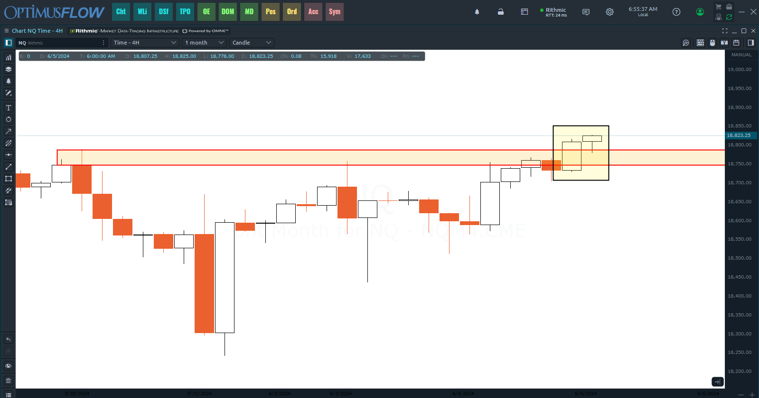This screenshot has height=398, width=759.
Task: Select the trend line drawing tool
Action: tap(8, 167)
